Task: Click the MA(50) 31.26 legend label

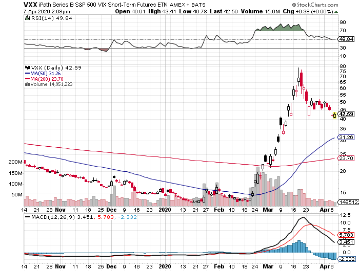Action: (45, 74)
